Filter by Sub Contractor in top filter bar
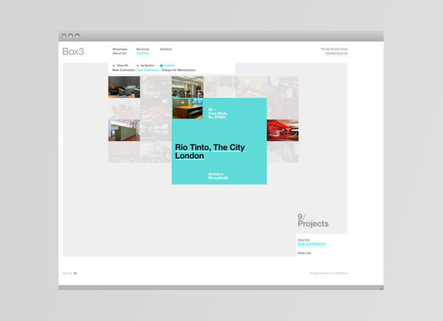443x321 pixels. [148, 70]
